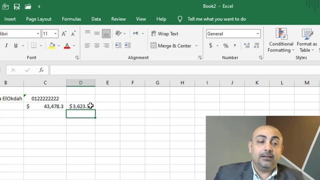Open the underline style dropdown arrow

click(x=23, y=45)
